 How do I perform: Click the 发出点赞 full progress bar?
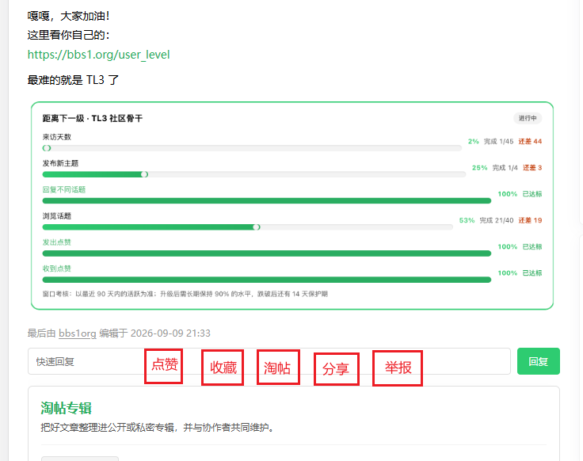pyautogui.click(x=267, y=253)
